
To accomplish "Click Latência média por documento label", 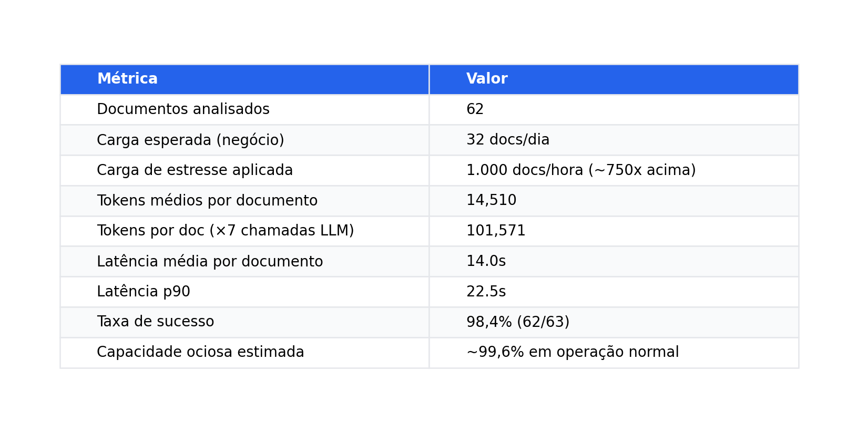I will 210,261.
